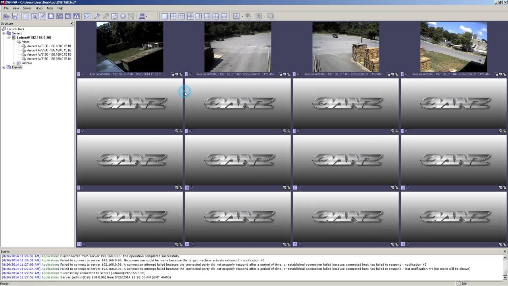The image size is (508, 286).
Task: Expand the Layouts tree node
Action: [x=4, y=67]
